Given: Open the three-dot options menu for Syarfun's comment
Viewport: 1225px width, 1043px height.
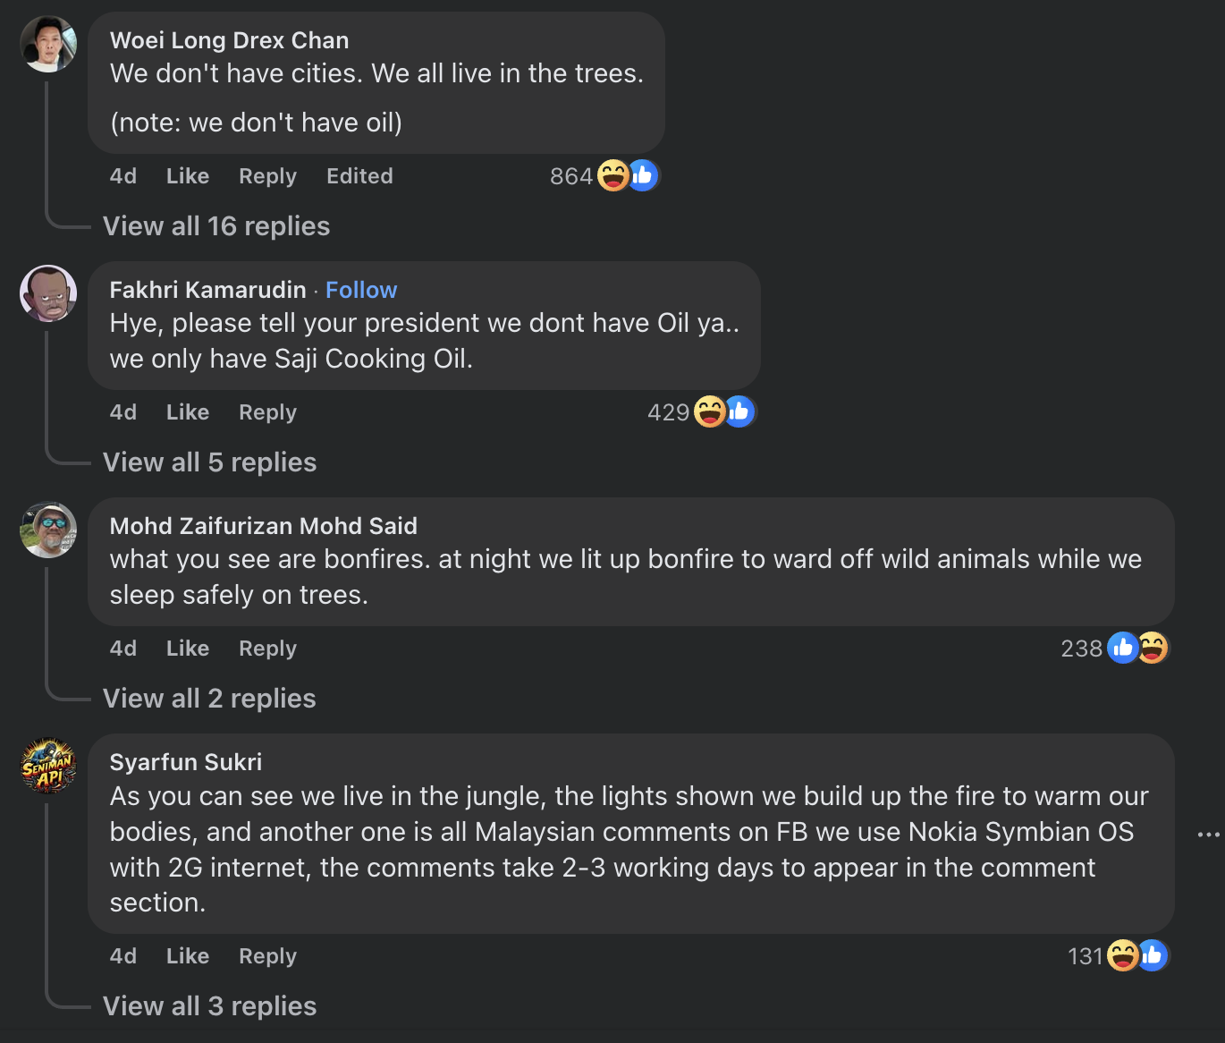Looking at the screenshot, I should click(x=1208, y=835).
